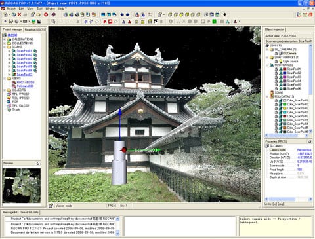Expand the OBJECTS node in Project manager

[x=5, y=90]
